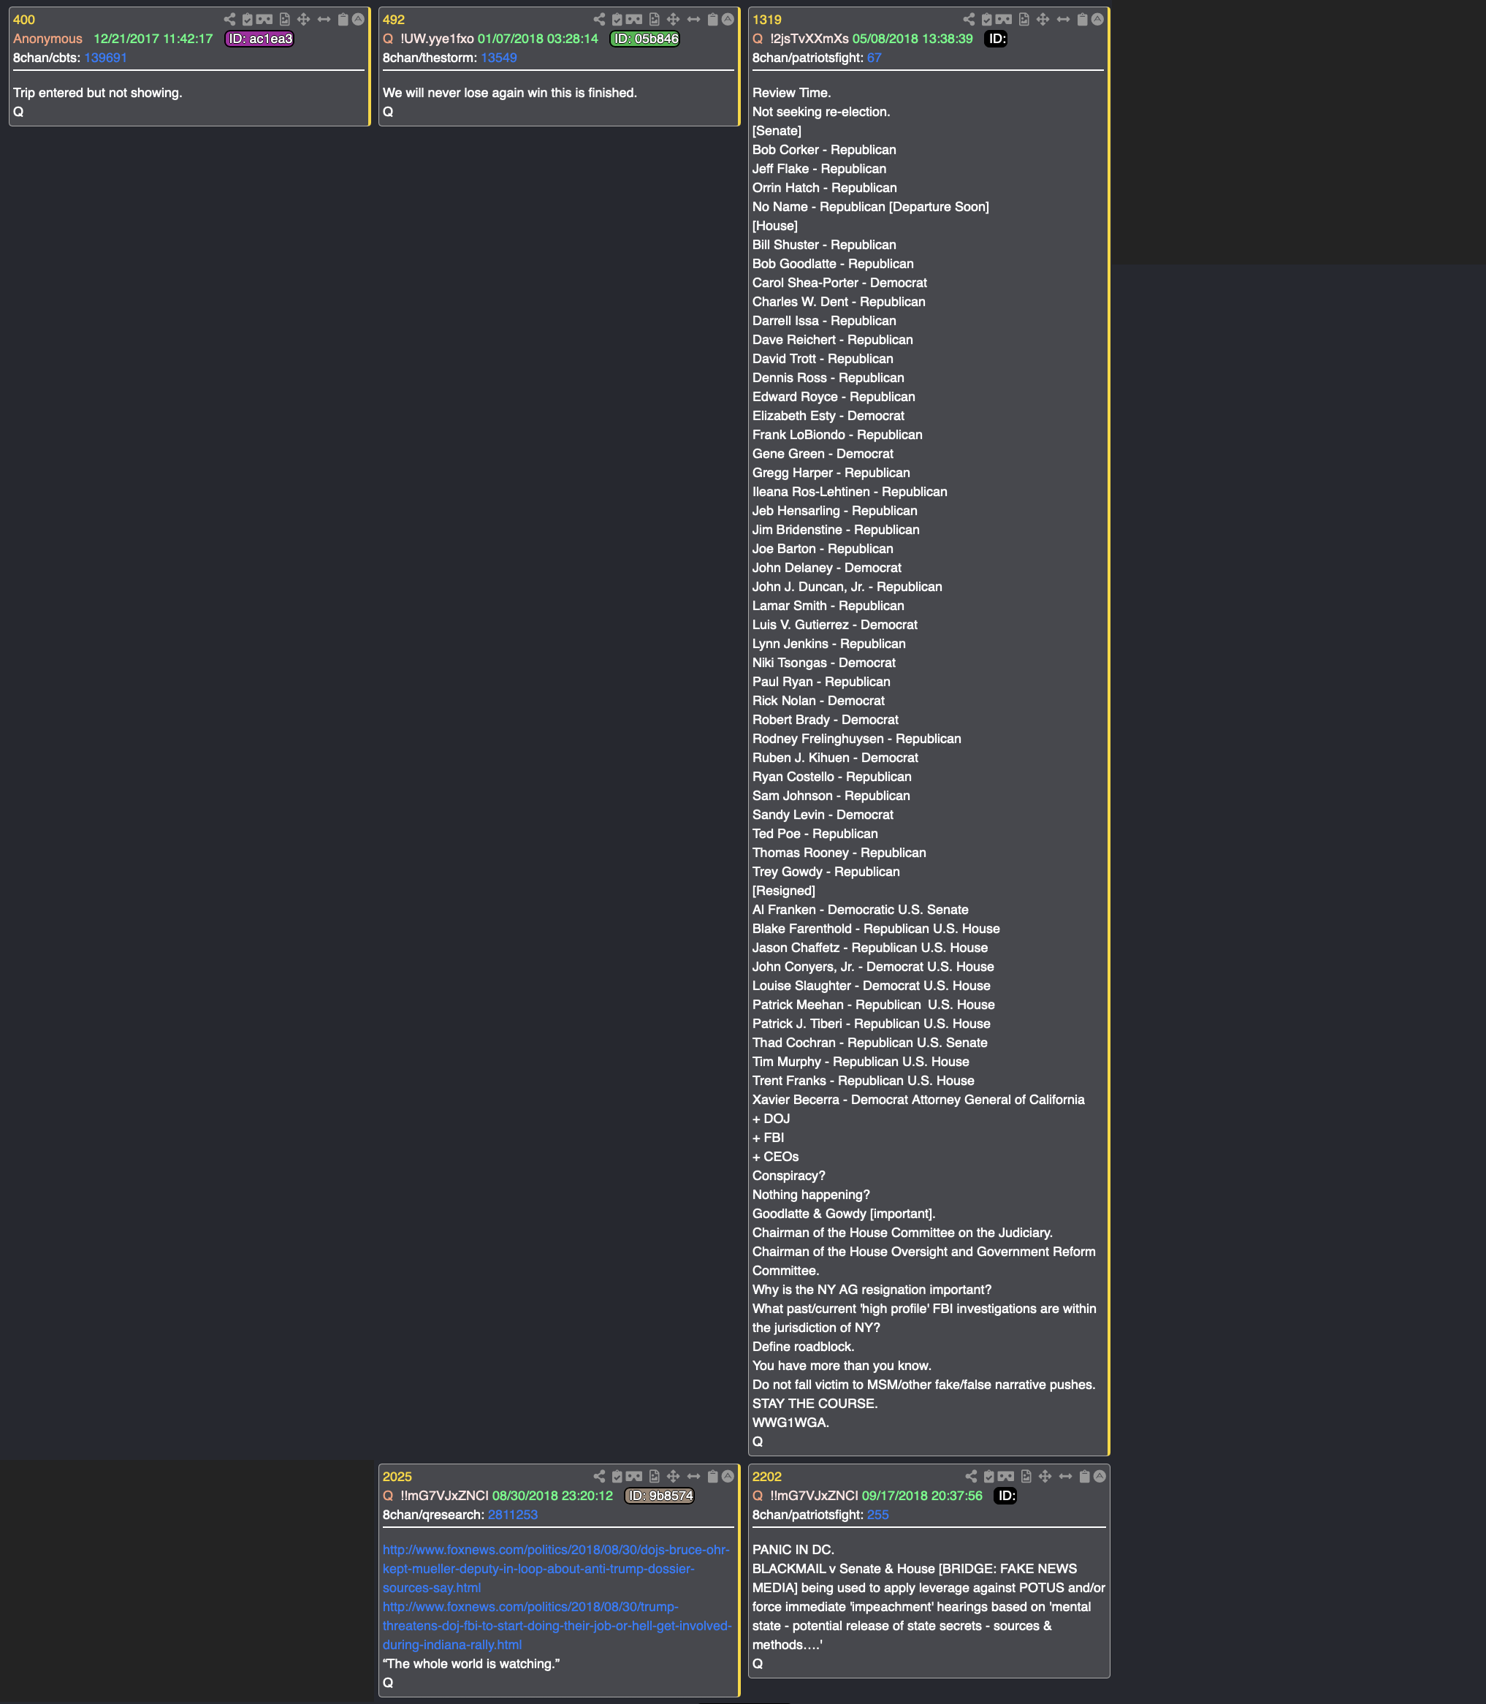
Task: Click plain clipboard icon on post 492
Action: point(713,19)
